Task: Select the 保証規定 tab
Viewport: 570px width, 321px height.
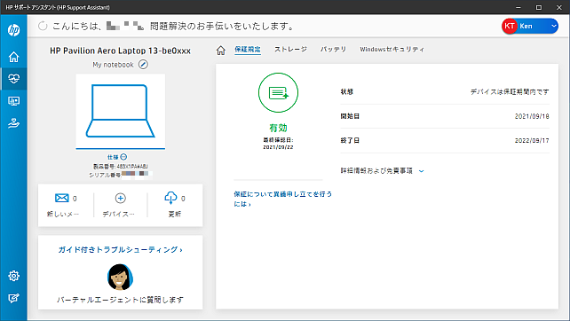Action: coord(247,50)
